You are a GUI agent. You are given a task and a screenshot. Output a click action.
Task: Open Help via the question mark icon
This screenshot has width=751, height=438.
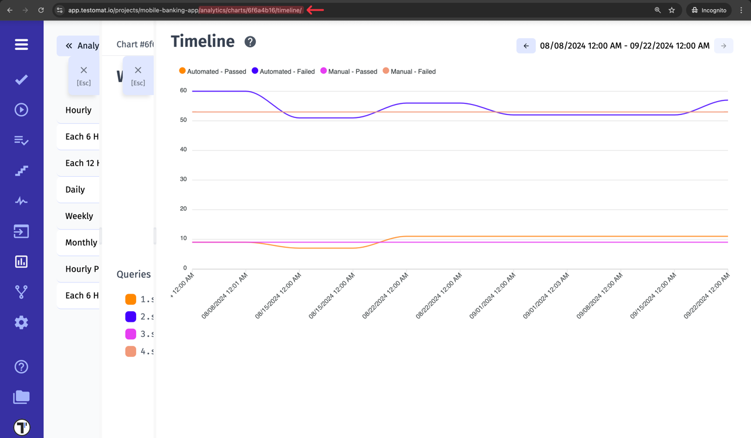pyautogui.click(x=21, y=366)
